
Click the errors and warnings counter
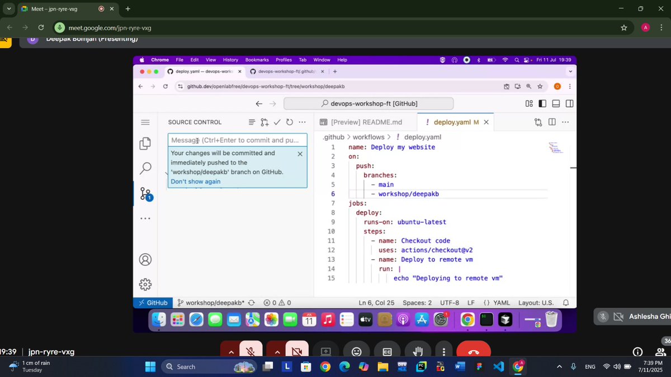click(x=277, y=303)
